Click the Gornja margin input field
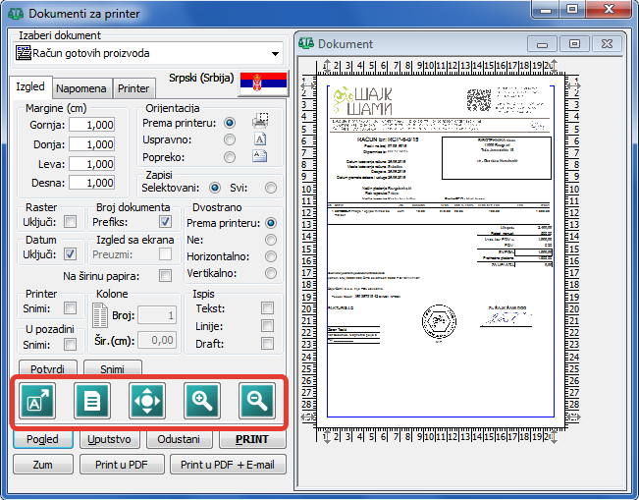The height and width of the screenshot is (500, 639). 91,125
